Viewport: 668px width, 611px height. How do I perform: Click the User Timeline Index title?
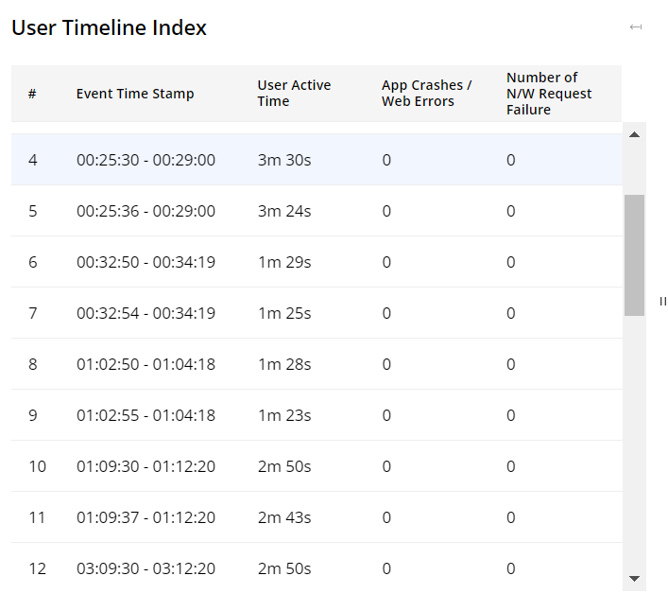[109, 27]
